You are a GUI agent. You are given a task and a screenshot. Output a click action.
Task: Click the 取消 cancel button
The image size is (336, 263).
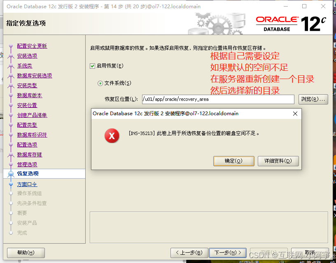[x=310, y=253]
